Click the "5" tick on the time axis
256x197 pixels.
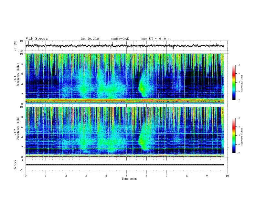point(126,176)
